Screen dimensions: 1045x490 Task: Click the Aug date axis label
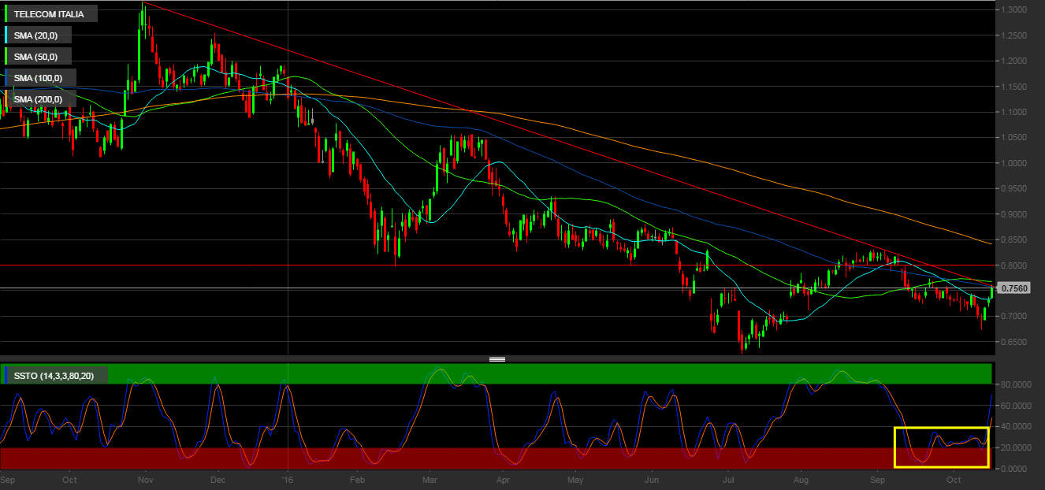point(801,479)
